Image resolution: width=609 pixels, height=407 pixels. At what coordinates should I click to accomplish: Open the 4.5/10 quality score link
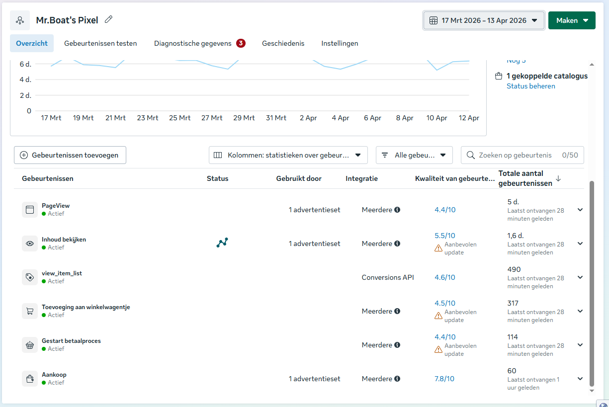(445, 303)
